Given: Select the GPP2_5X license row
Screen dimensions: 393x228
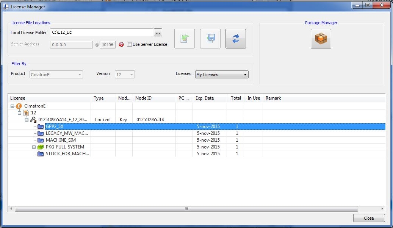Looking at the screenshot, I should pos(196,126).
